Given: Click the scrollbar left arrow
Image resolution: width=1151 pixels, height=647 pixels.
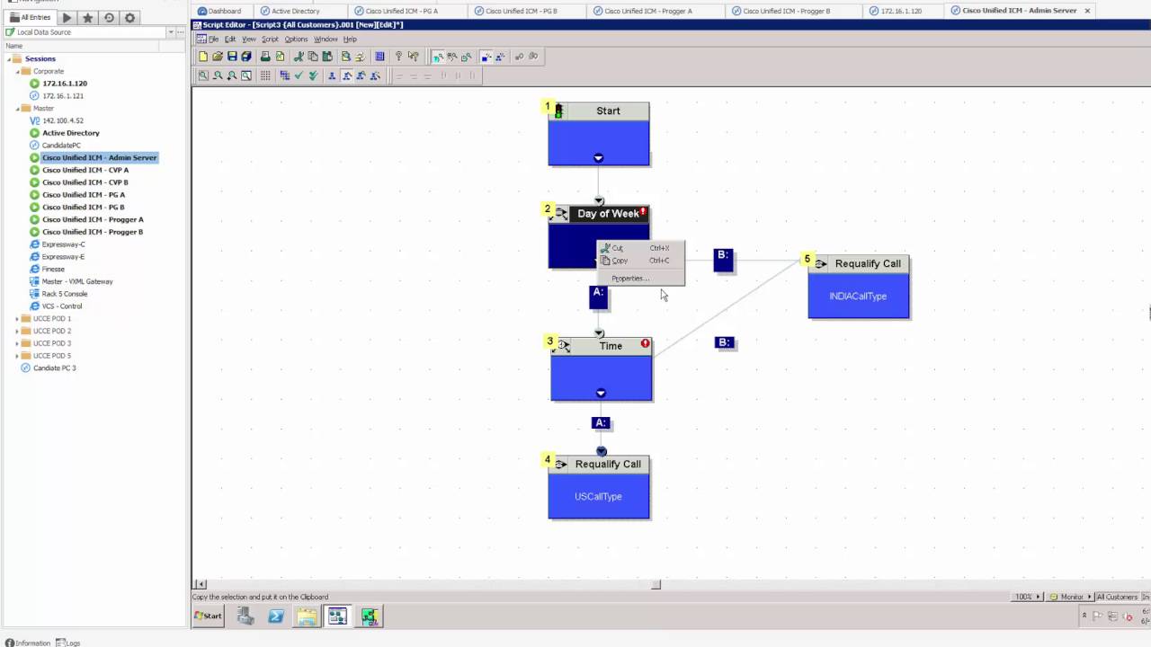Looking at the screenshot, I should [201, 584].
